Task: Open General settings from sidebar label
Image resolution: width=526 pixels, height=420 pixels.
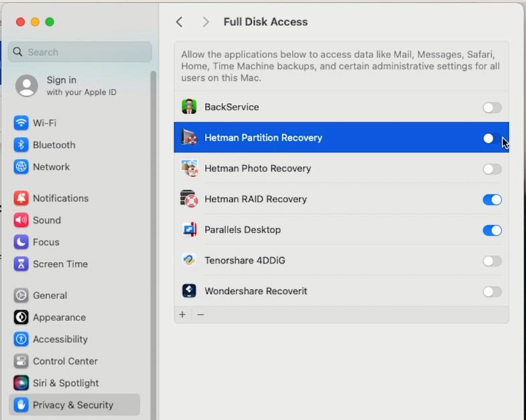Action: click(49, 295)
